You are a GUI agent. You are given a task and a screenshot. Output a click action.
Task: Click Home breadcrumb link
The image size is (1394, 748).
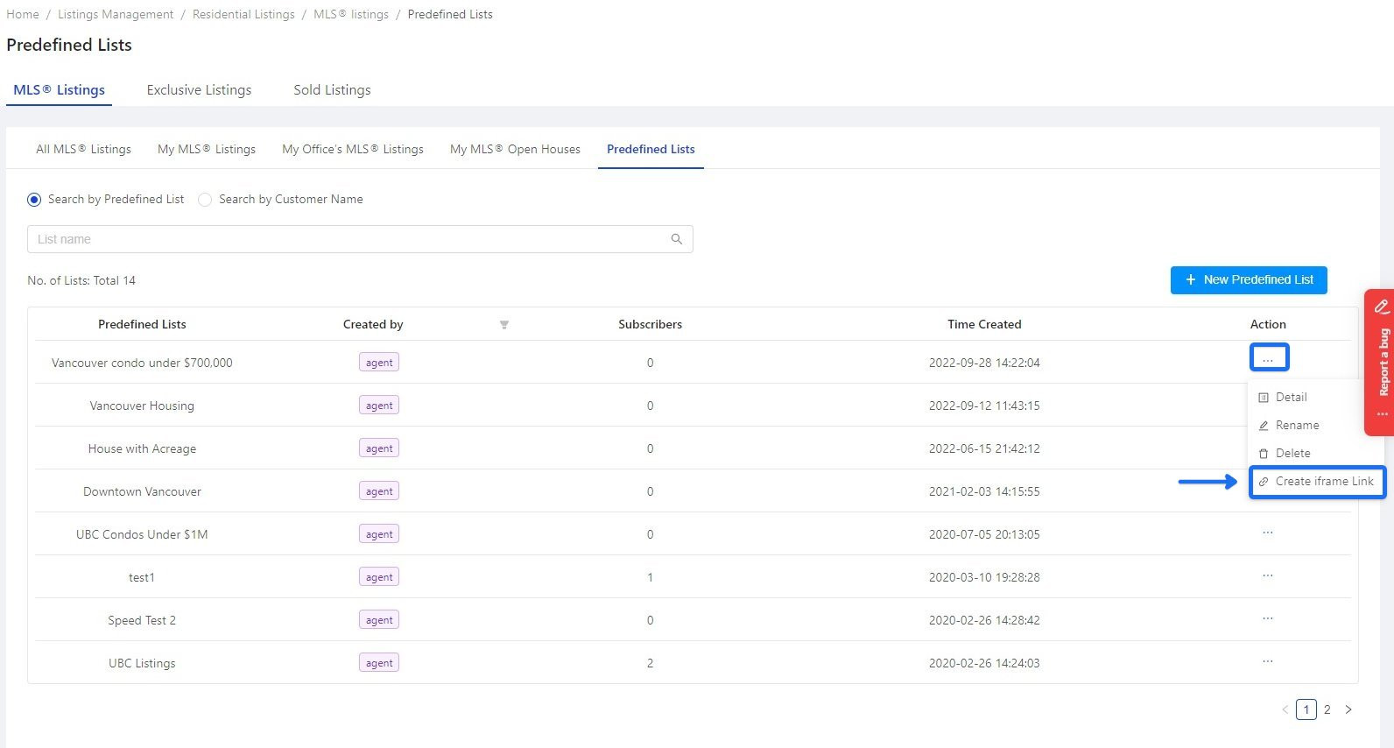tap(23, 14)
